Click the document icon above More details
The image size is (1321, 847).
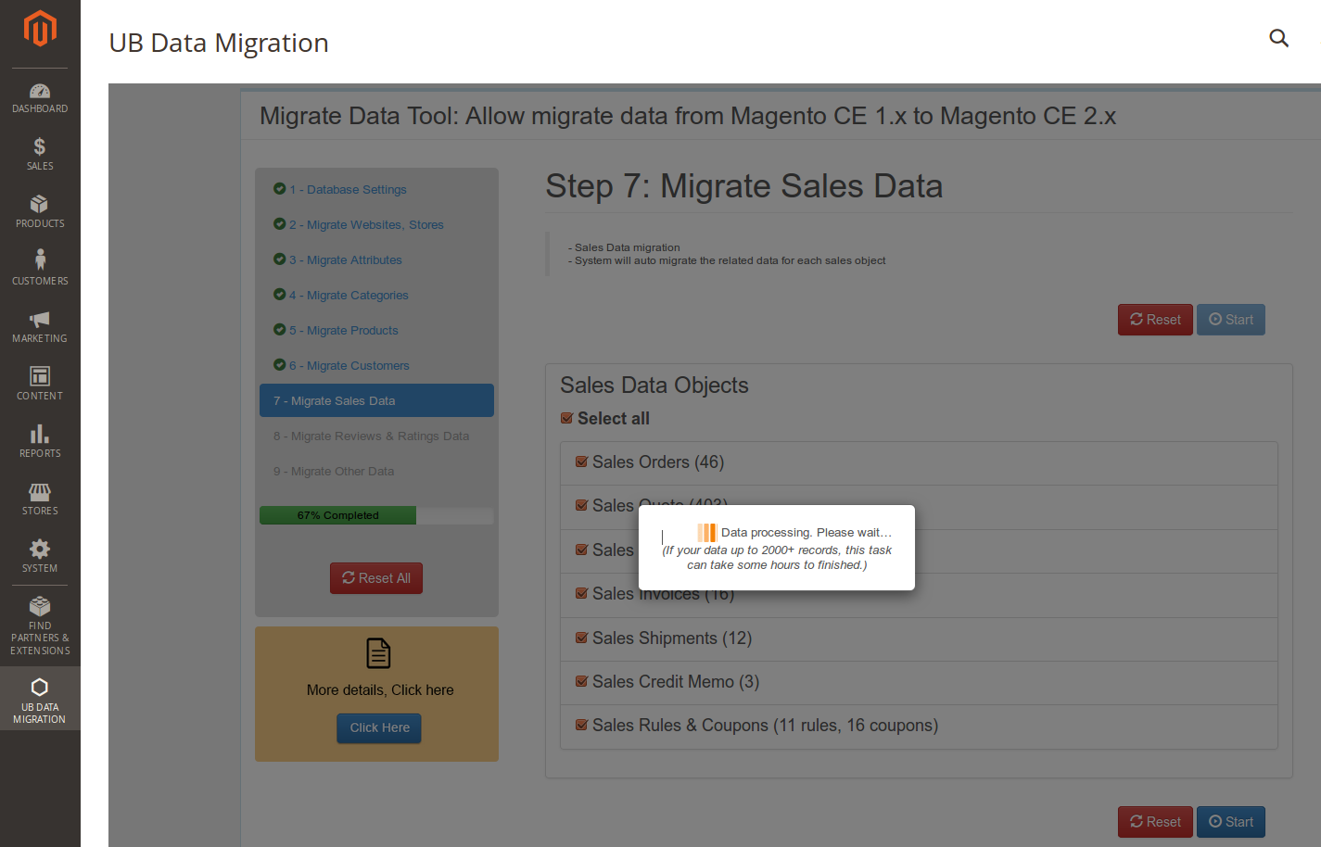[378, 653]
